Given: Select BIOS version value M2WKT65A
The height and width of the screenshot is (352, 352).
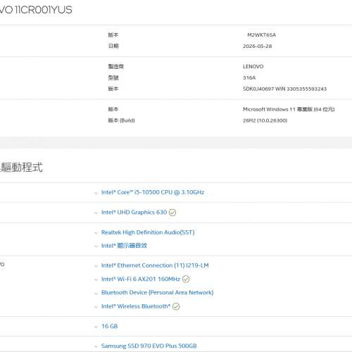Looking at the screenshot, I should [261, 35].
